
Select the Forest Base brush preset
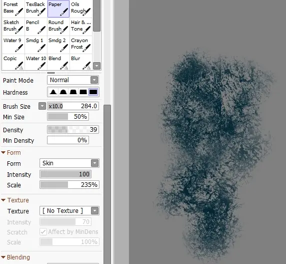13,9
